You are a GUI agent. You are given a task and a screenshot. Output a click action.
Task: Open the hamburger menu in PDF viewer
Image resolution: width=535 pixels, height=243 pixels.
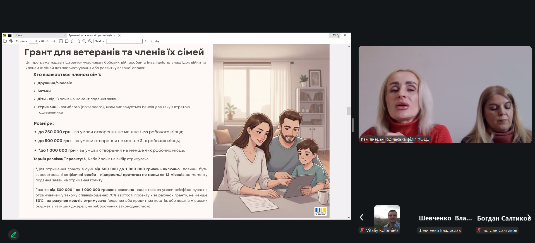[10, 35]
